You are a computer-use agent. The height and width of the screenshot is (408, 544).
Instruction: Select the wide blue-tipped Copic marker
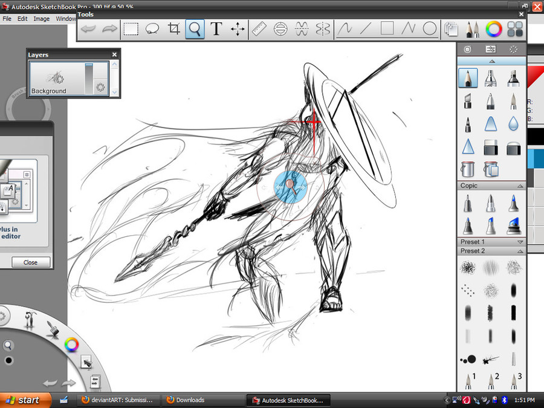click(x=513, y=226)
